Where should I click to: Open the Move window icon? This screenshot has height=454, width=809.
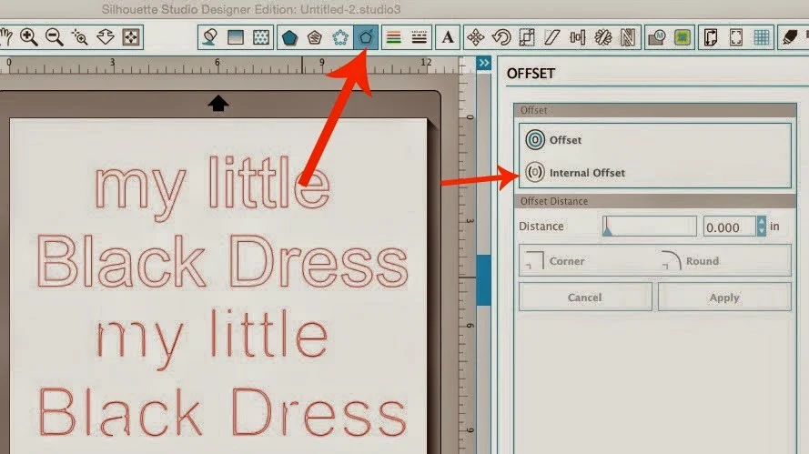click(476, 37)
